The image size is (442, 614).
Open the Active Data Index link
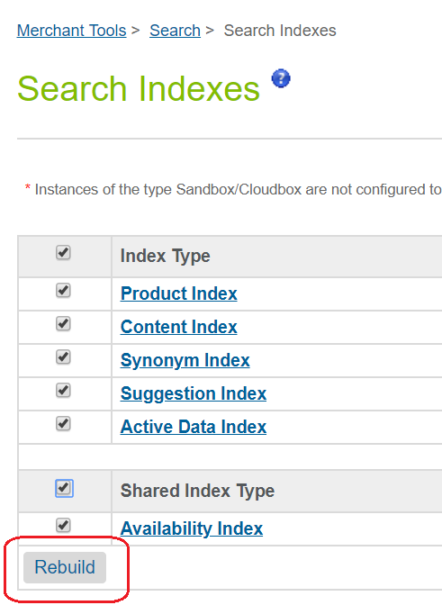(194, 427)
